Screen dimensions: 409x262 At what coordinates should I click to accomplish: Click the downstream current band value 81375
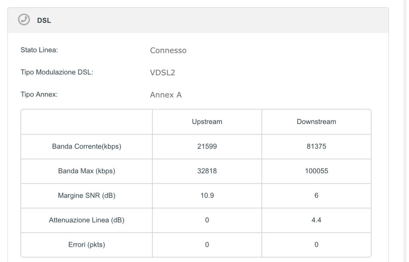click(x=316, y=146)
